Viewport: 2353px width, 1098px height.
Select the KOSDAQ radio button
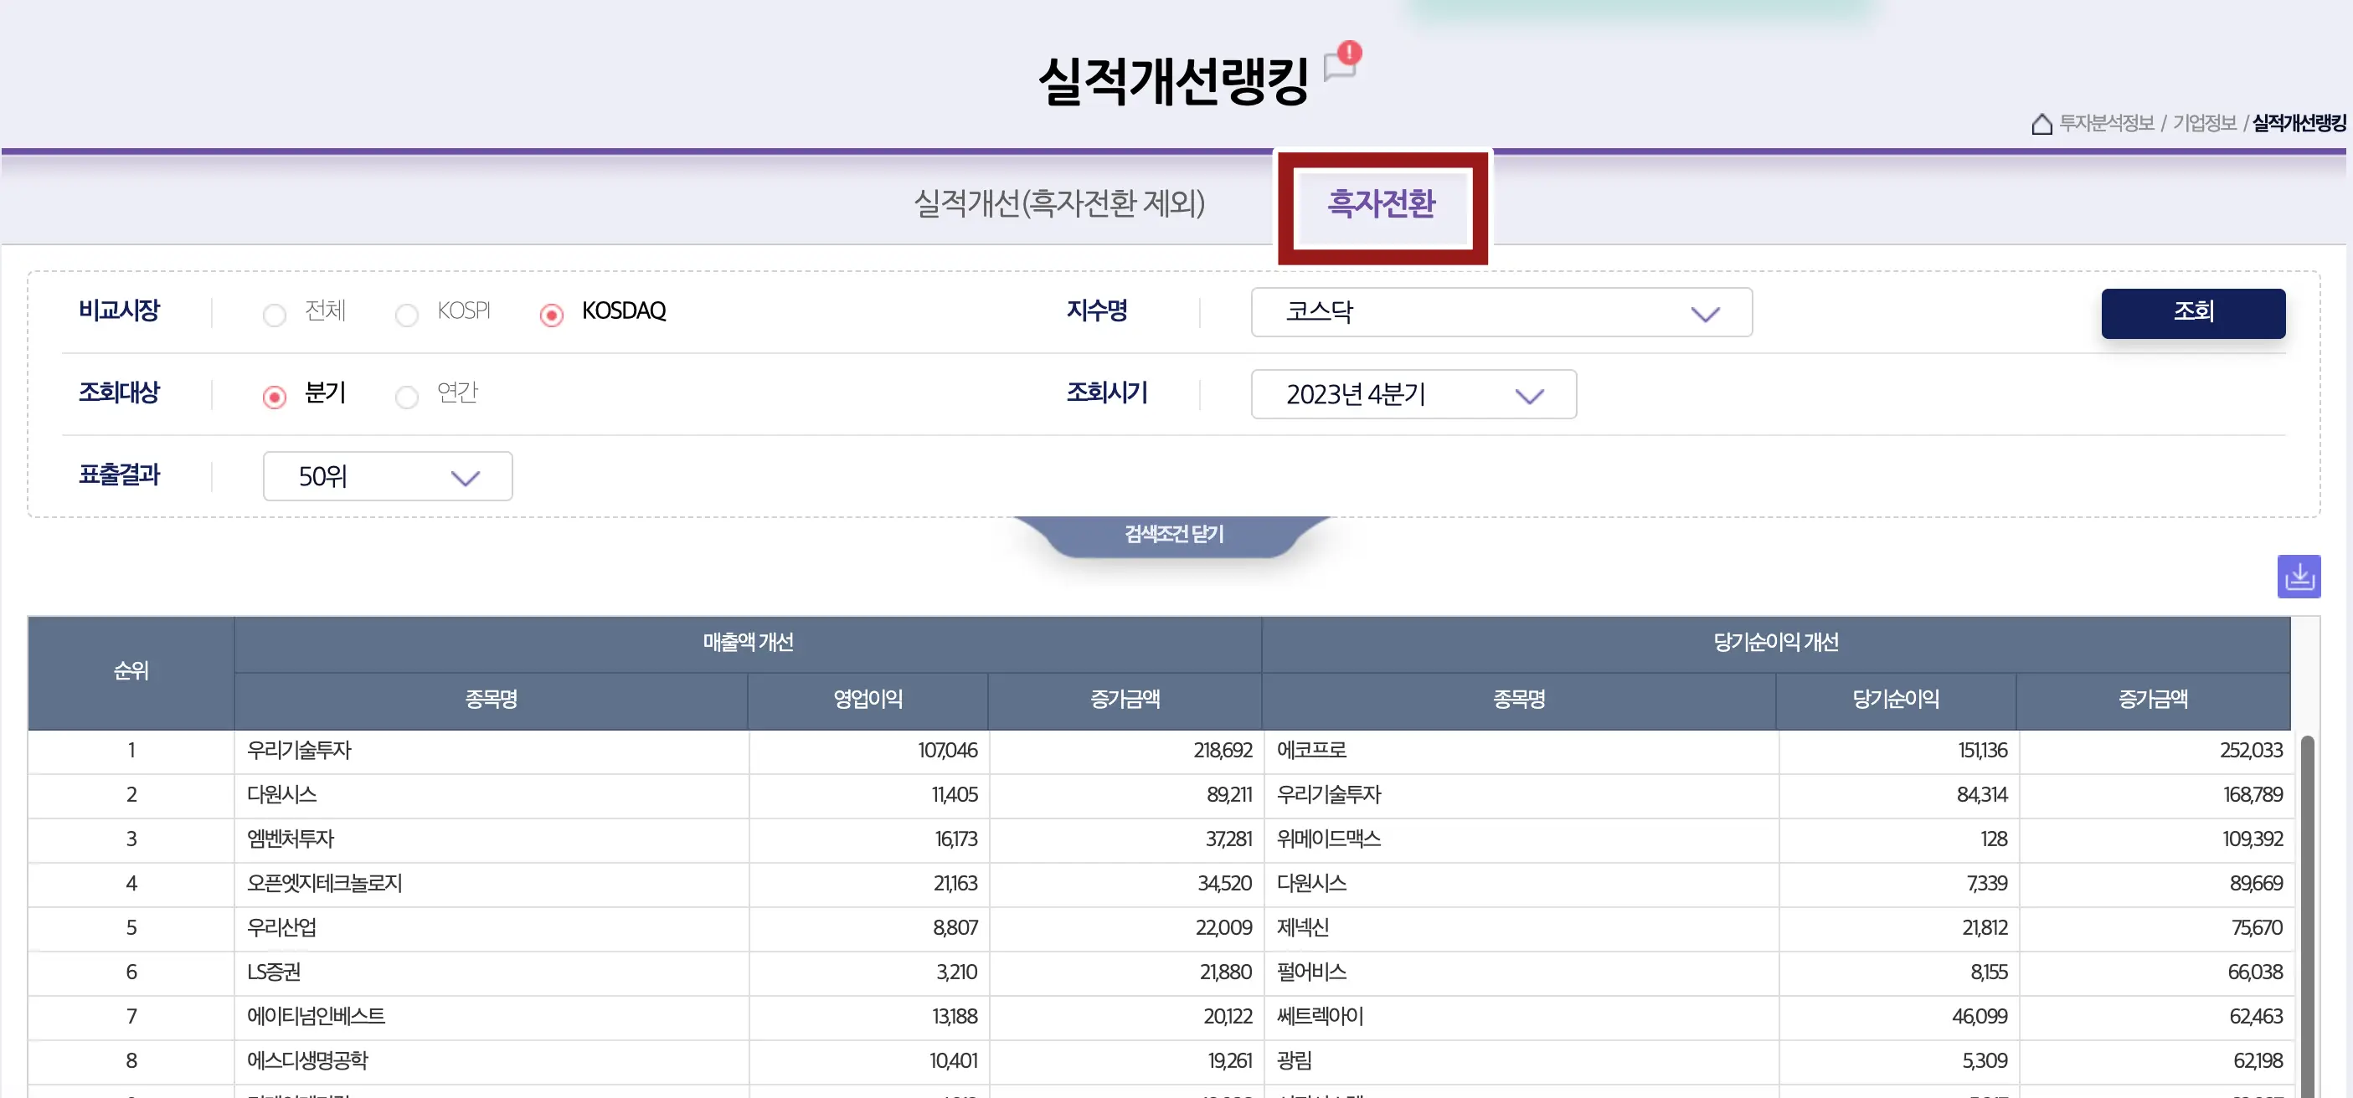click(551, 315)
